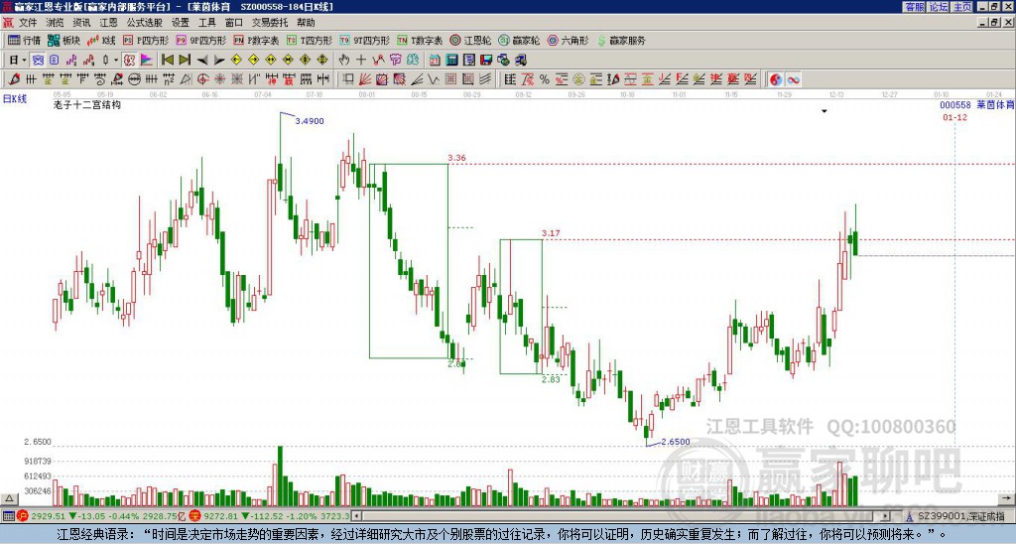Click the 老子十二宫结构 chart label
The height and width of the screenshot is (544, 1016).
87,105
